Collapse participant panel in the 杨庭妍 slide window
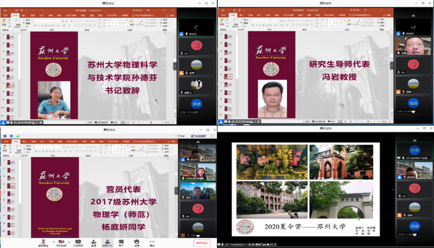The image size is (434, 248). (176, 190)
